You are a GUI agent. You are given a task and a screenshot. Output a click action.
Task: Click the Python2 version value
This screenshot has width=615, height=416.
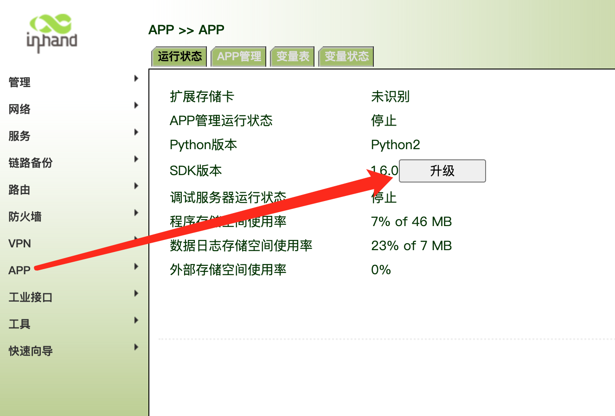click(x=395, y=145)
